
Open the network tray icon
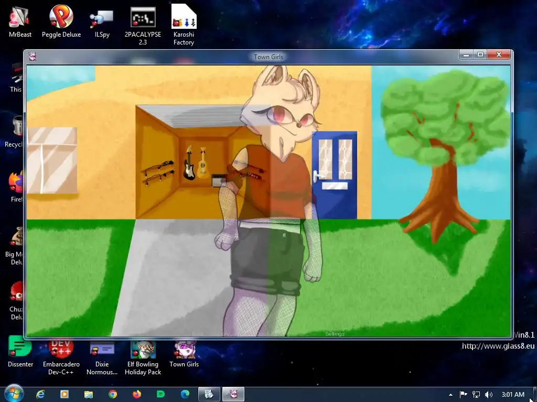coord(476,395)
